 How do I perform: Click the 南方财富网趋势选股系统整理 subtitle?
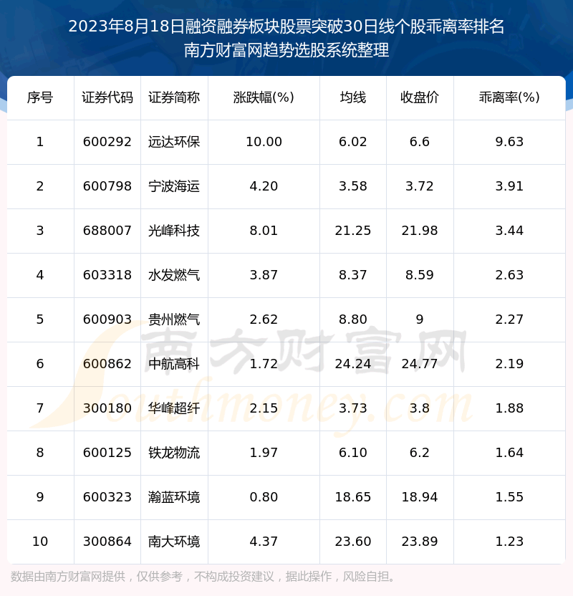(286, 50)
